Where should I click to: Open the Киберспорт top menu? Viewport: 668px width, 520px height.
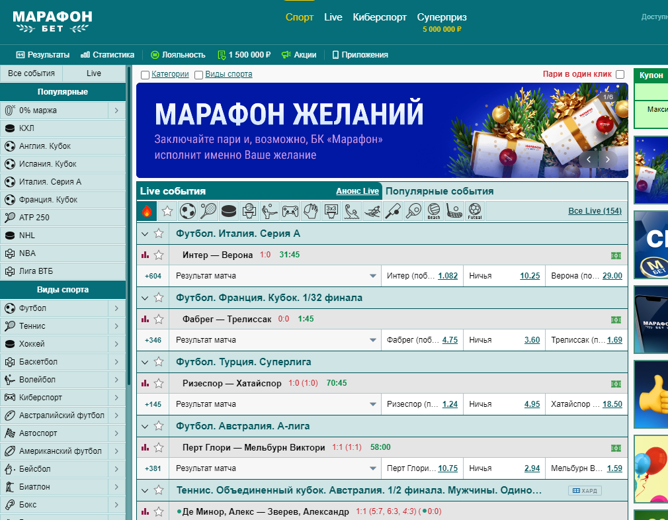click(380, 17)
